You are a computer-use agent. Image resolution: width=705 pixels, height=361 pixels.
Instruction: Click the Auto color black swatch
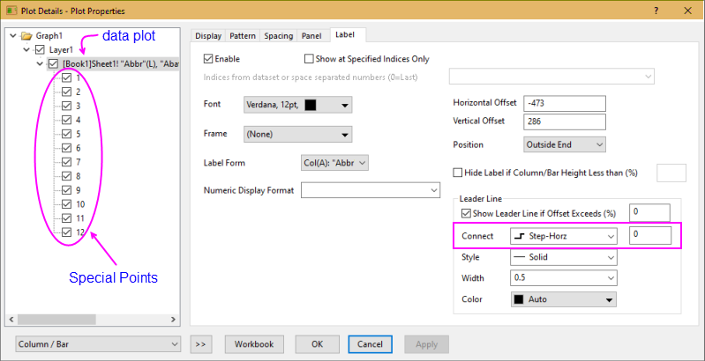coord(519,299)
